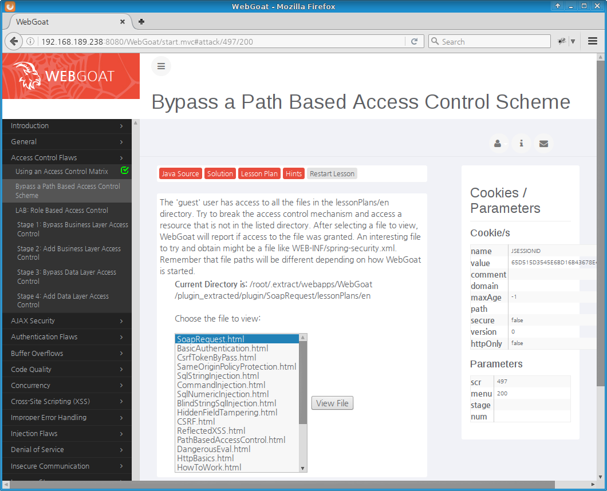Expand the Denial of Service section

(x=67, y=450)
